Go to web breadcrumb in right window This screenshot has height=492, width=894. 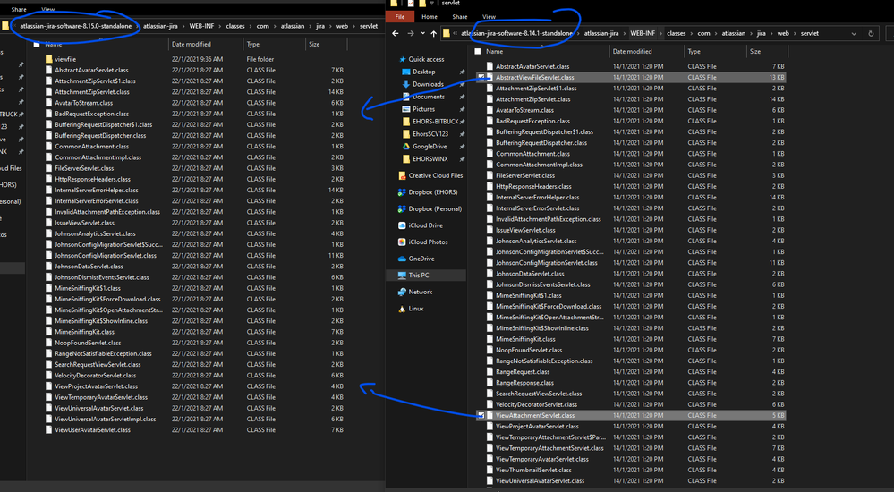pyautogui.click(x=783, y=34)
